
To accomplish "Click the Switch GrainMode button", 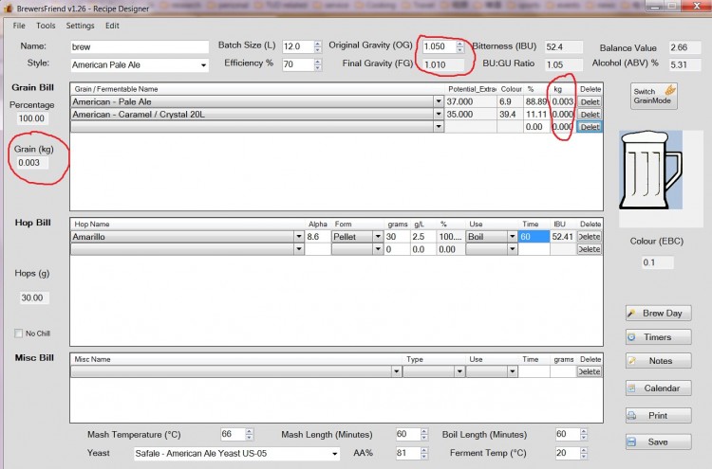I will pos(653,96).
